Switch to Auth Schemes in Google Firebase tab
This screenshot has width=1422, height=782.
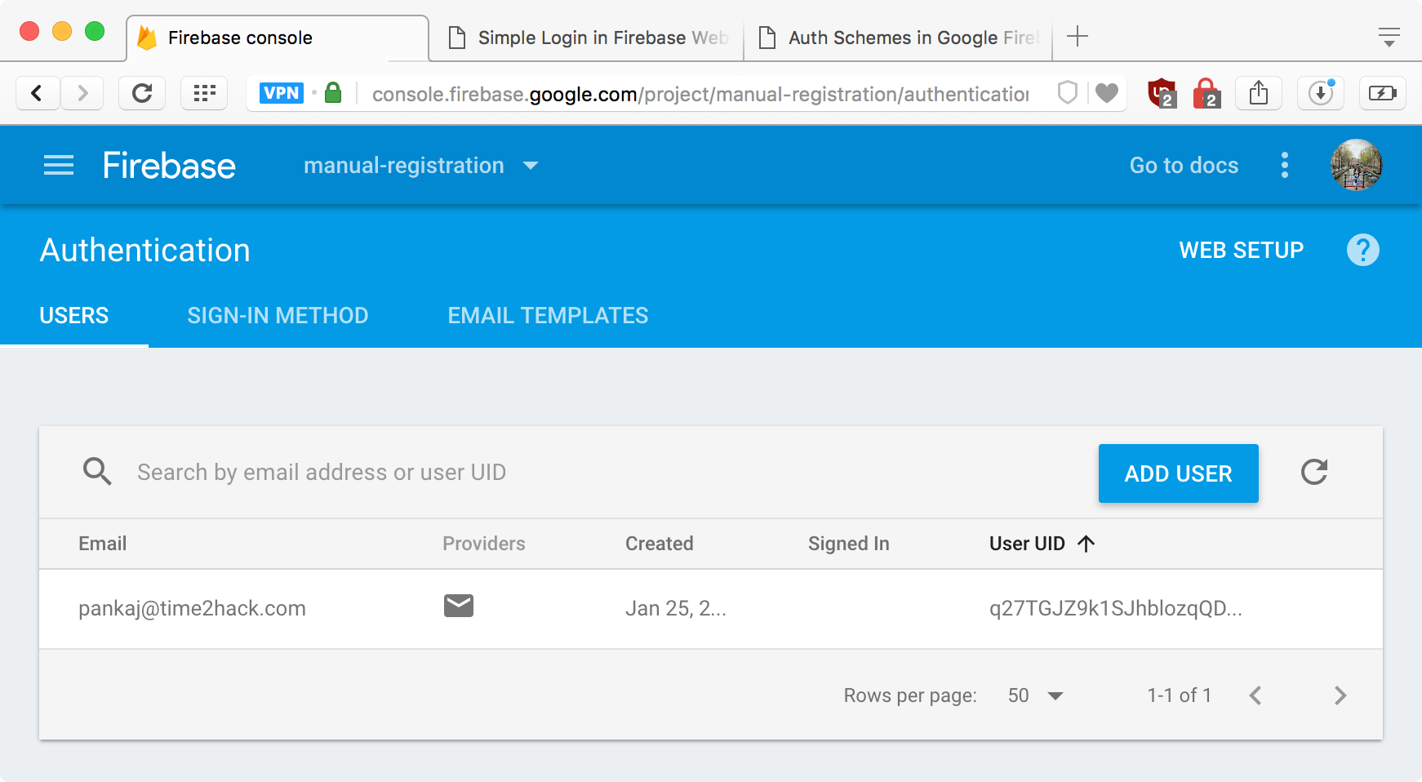pyautogui.click(x=899, y=38)
